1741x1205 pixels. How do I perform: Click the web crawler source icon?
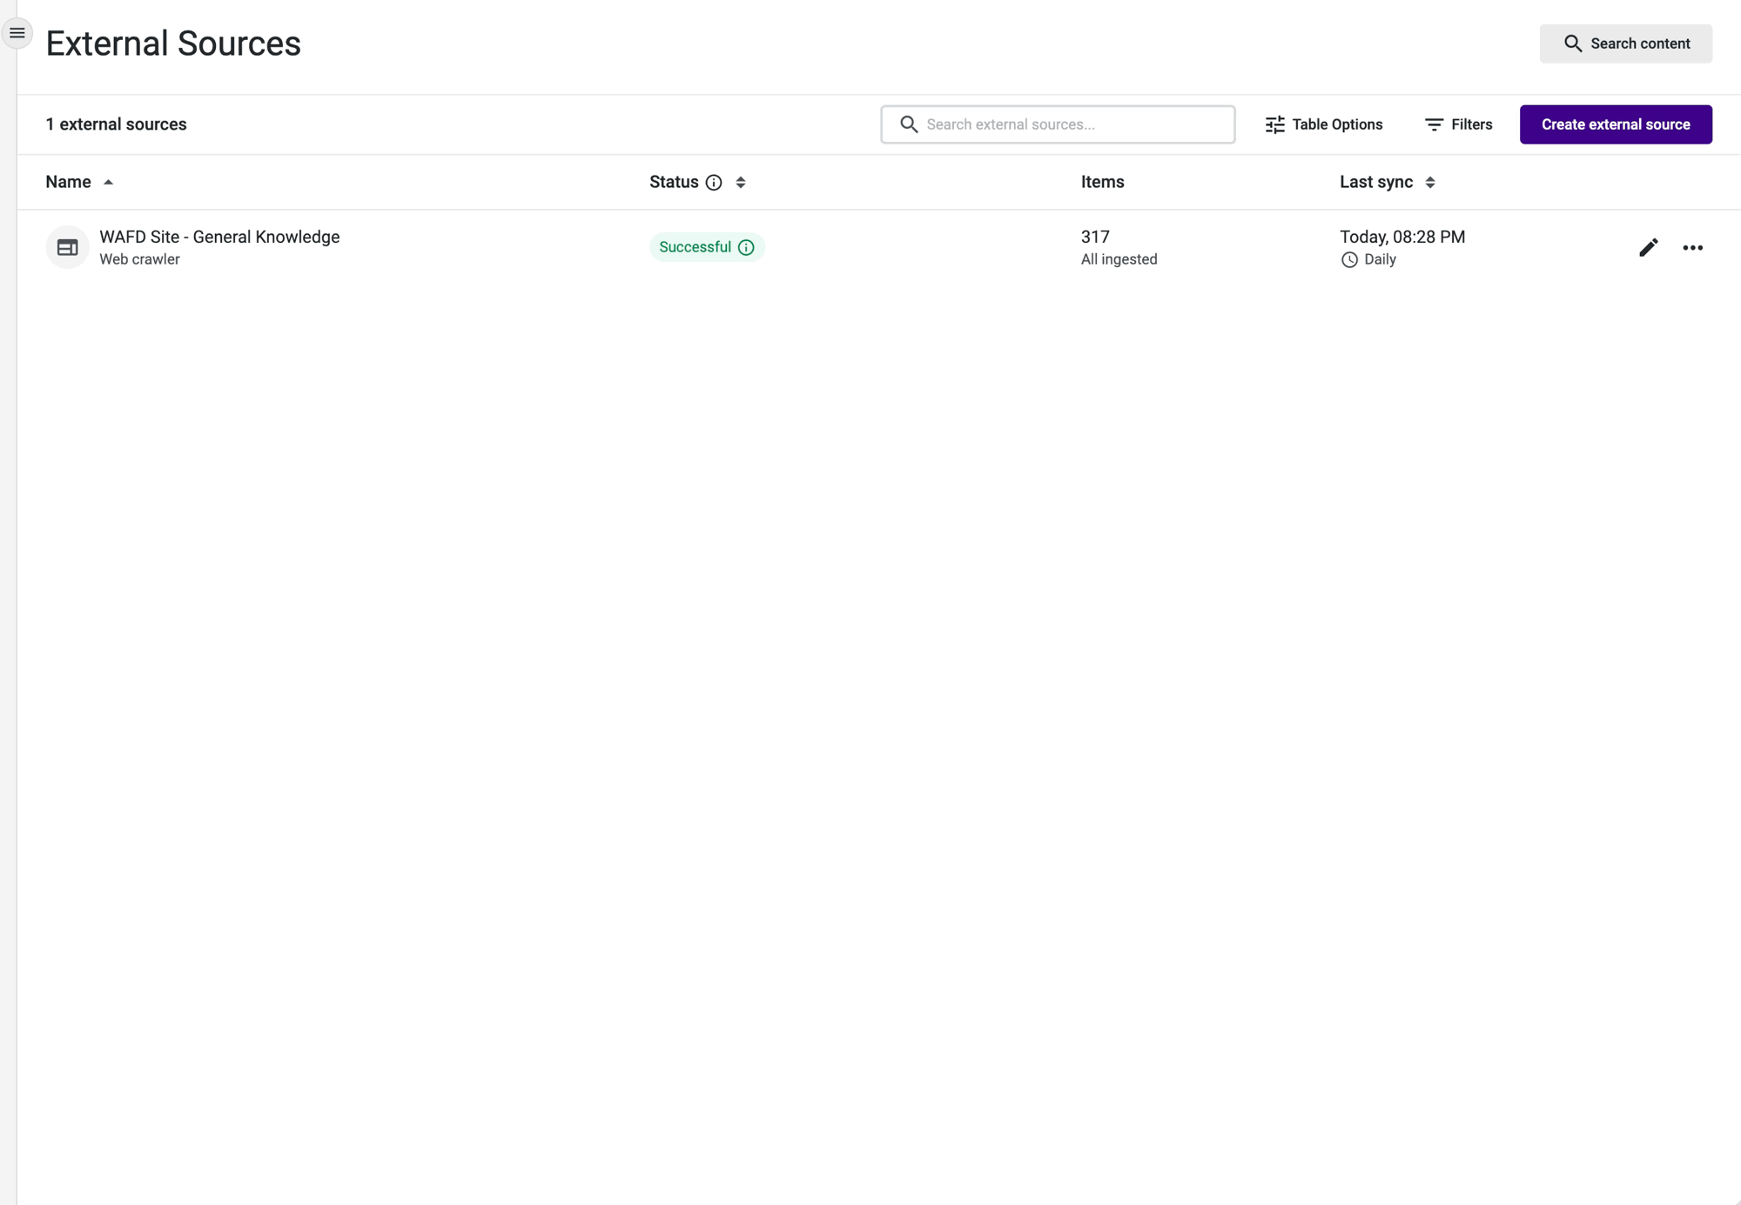tap(68, 248)
